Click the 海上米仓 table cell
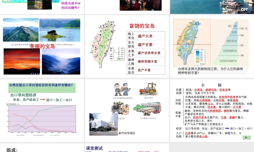254x152 pixels. point(131,36)
